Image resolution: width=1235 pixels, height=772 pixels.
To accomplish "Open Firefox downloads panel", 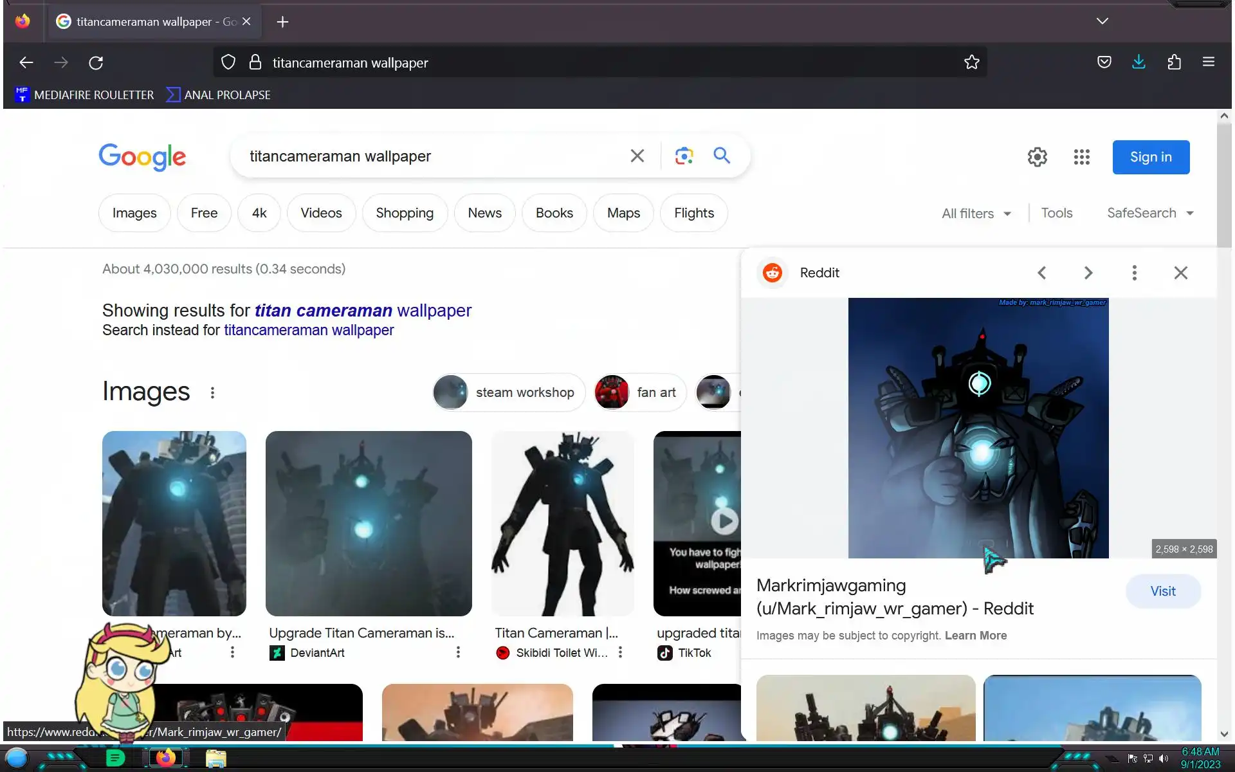I will click(1139, 62).
